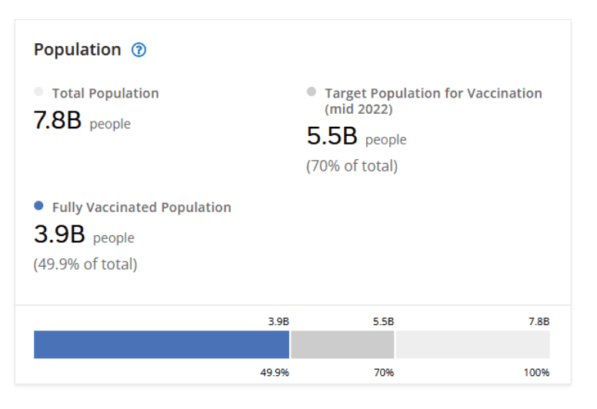The image size is (597, 409).
Task: Click the 70% label below the bar
Action: click(384, 373)
